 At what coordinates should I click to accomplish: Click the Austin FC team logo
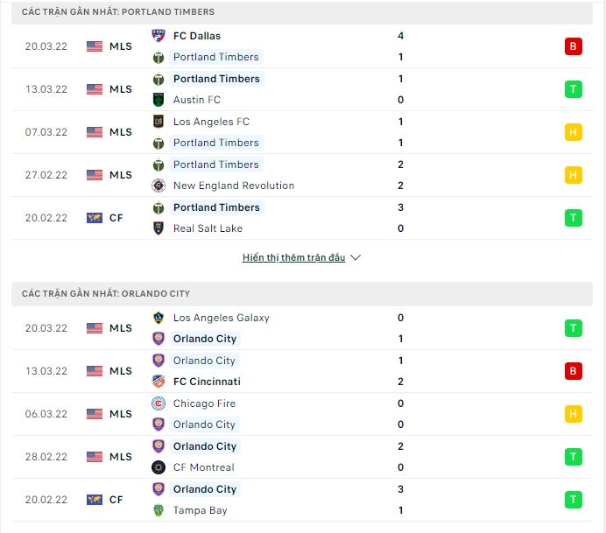point(159,100)
